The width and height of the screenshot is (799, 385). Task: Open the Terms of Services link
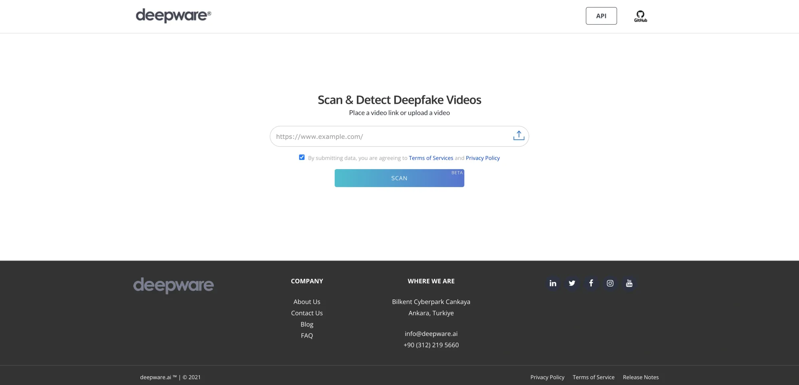(431, 158)
